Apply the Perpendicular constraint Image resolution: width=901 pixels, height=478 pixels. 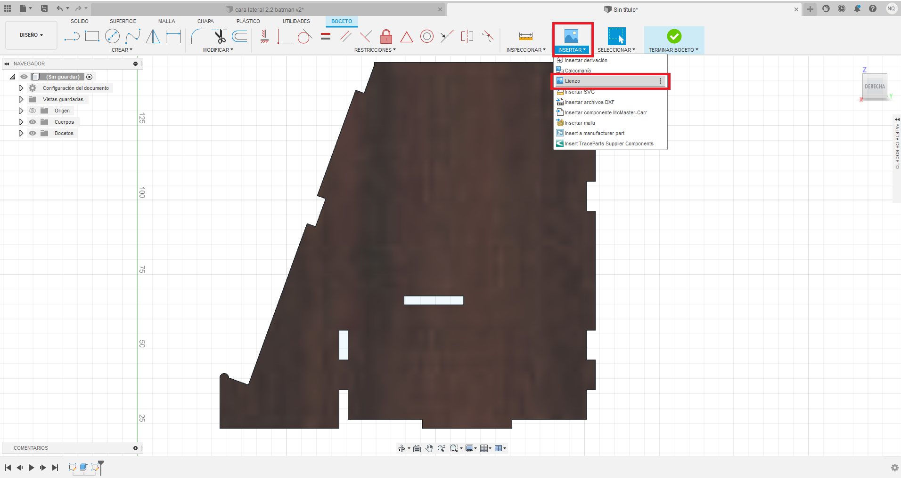366,36
